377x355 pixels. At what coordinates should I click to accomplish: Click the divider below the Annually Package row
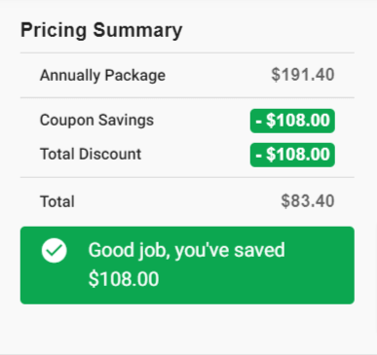[187, 97]
